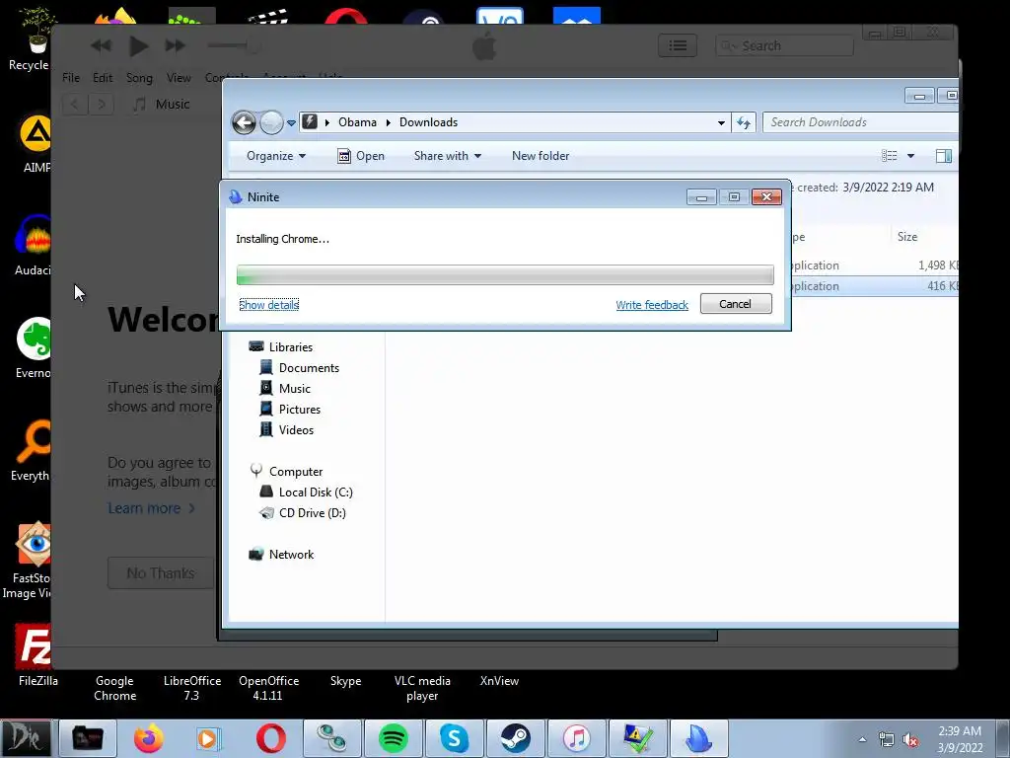Viewport: 1010px width, 758px height.
Task: Open Write feedback link in Ninite
Action: tap(652, 305)
